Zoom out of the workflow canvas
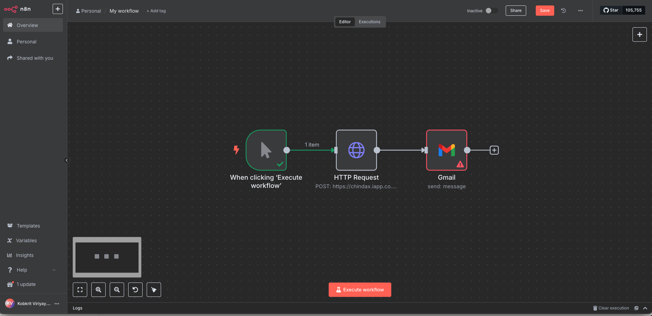Screen dimensions: 652x316 click(117, 290)
